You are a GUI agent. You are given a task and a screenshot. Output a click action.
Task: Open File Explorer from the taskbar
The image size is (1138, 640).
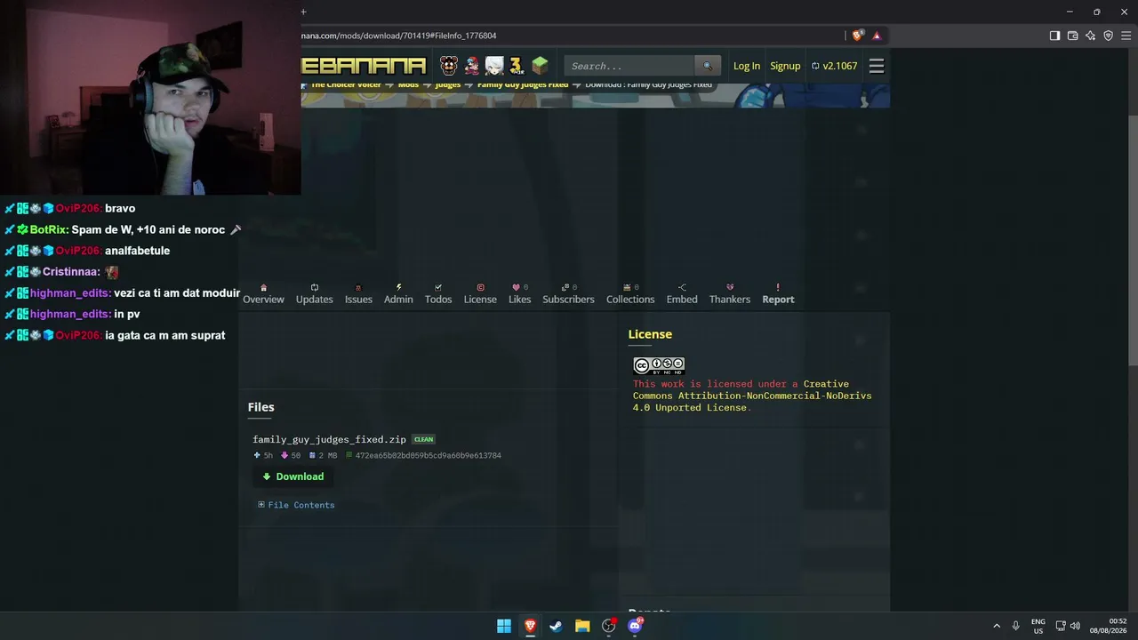pyautogui.click(x=582, y=626)
